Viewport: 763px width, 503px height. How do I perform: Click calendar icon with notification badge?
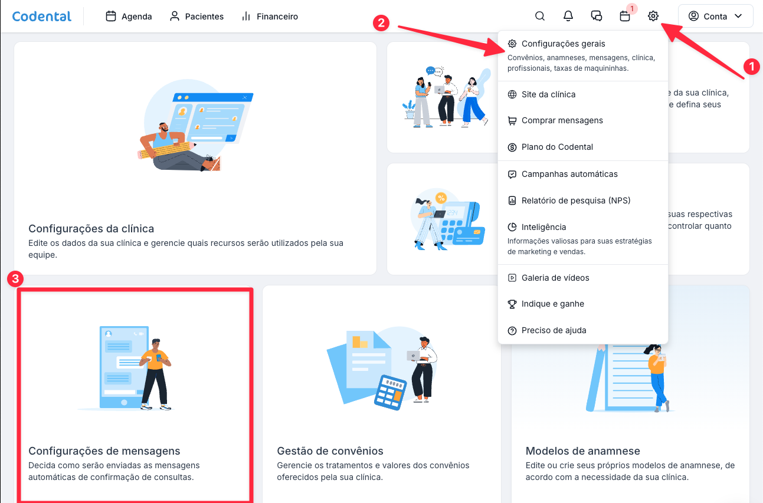tap(625, 17)
